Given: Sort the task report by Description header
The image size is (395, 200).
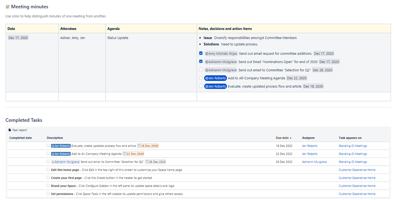Looking at the screenshot, I should click(x=55, y=138).
